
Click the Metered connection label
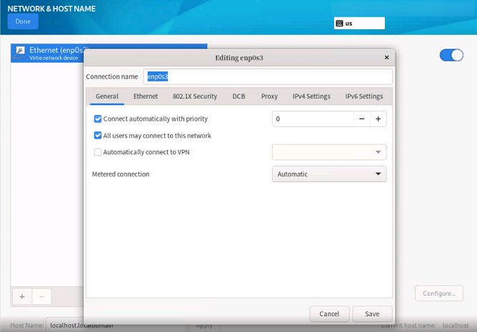click(x=121, y=174)
